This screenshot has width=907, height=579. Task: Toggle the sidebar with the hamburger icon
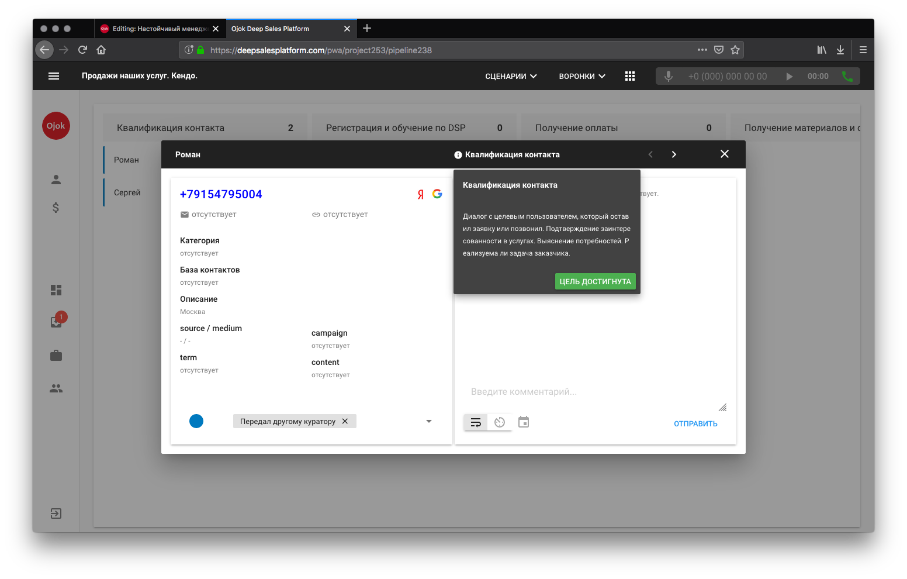pos(54,76)
